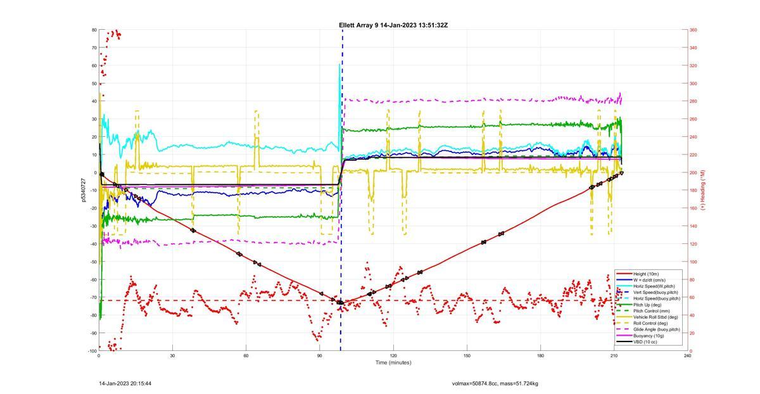
Task: Click the "180" tick on the time axis
Action: tap(541, 356)
